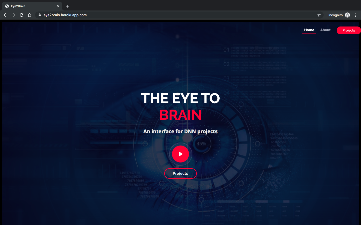Click the padlock site info icon
This screenshot has height=225, width=361.
coord(39,15)
